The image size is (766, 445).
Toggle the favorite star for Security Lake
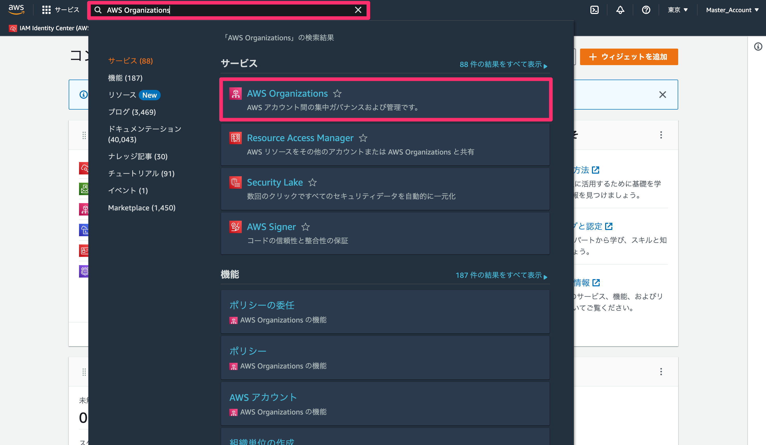[x=312, y=182]
